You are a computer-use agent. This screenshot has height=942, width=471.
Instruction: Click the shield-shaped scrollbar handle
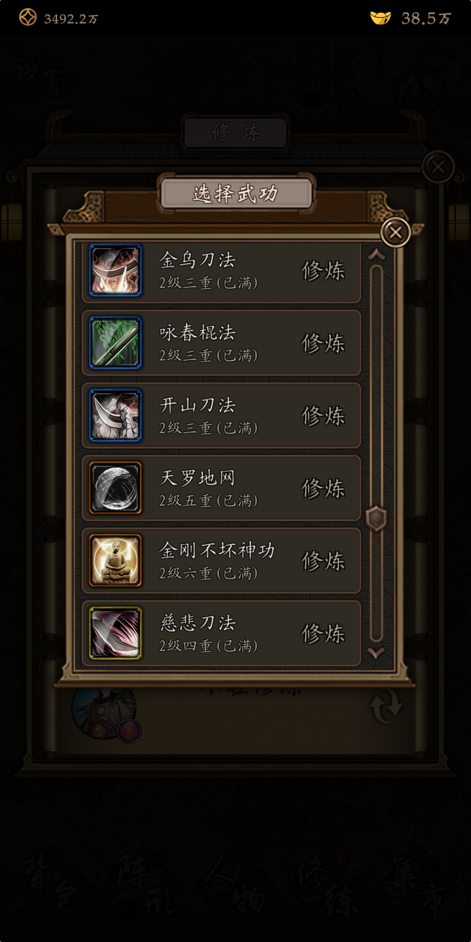pos(376,519)
